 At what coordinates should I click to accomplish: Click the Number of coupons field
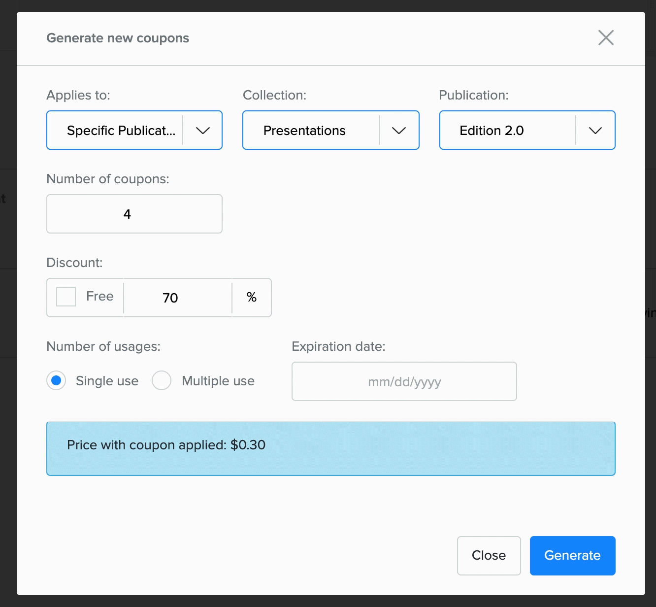click(x=134, y=214)
